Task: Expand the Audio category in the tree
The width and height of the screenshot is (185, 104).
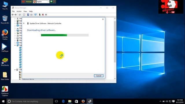Action: tap(15, 18)
